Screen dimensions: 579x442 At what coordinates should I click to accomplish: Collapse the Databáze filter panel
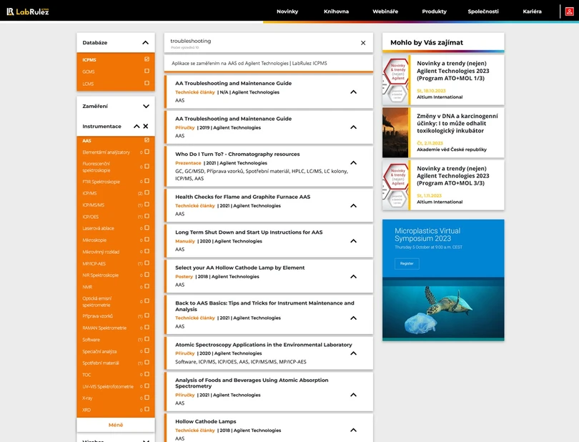(x=146, y=43)
